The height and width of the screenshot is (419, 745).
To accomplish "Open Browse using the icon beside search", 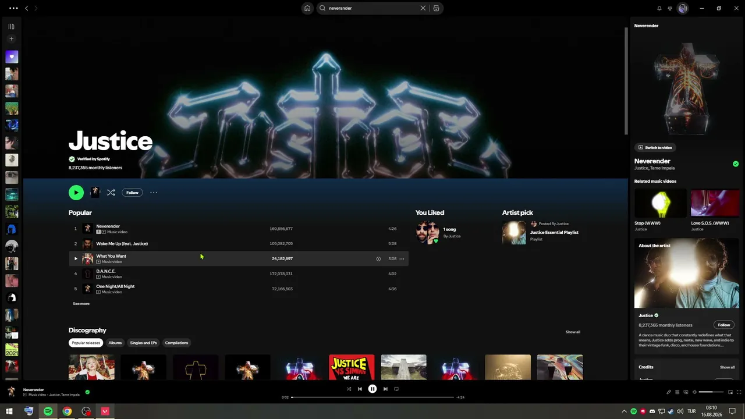I will (x=436, y=8).
